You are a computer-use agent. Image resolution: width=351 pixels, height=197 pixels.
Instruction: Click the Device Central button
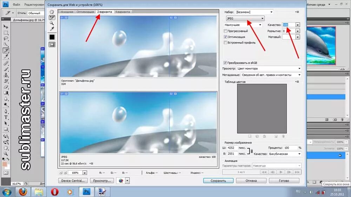click(x=73, y=181)
